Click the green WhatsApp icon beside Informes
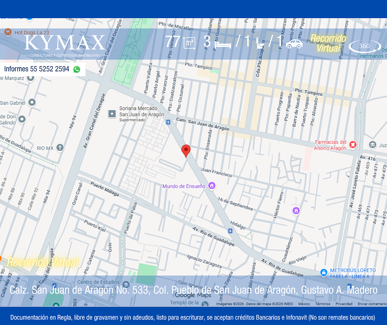 (x=77, y=69)
